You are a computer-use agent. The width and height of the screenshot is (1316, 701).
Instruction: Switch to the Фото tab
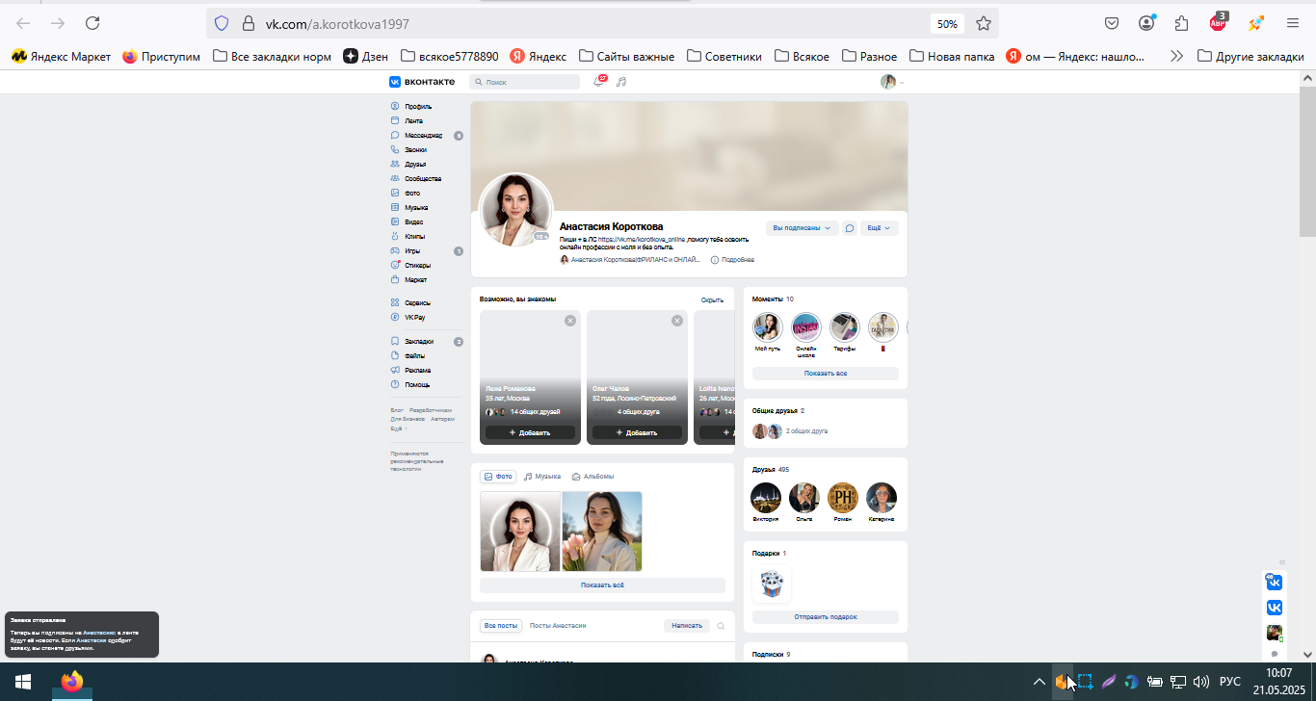(x=498, y=477)
